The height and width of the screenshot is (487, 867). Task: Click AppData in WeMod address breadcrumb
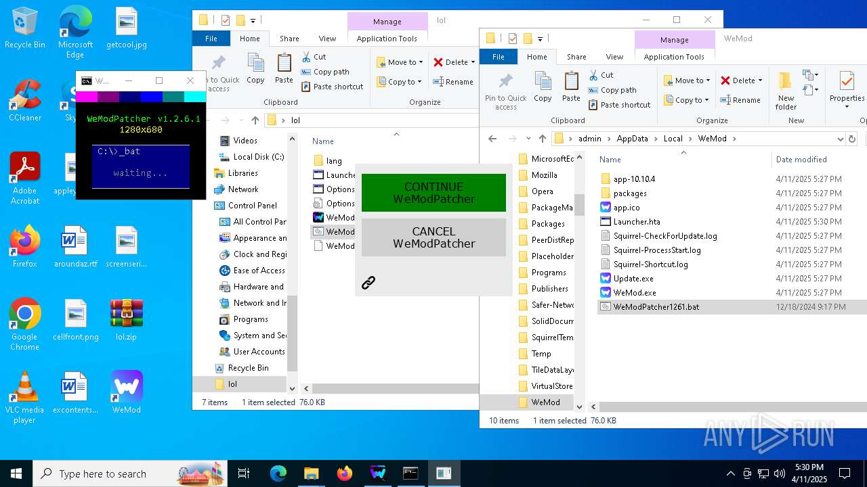point(632,139)
